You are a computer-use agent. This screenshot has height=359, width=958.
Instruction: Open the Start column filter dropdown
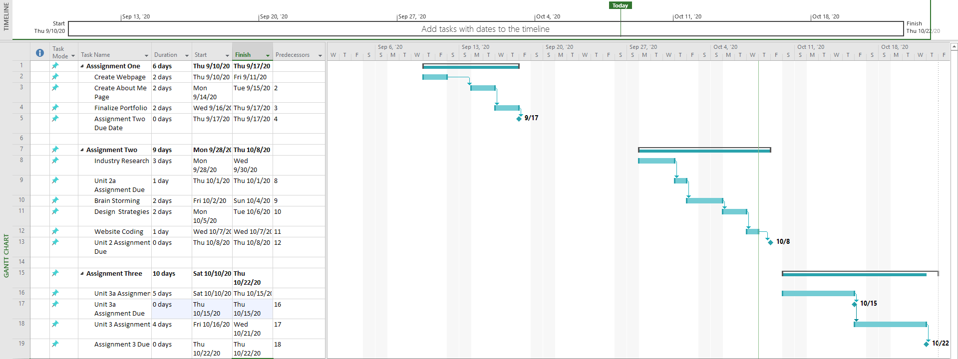tap(227, 55)
